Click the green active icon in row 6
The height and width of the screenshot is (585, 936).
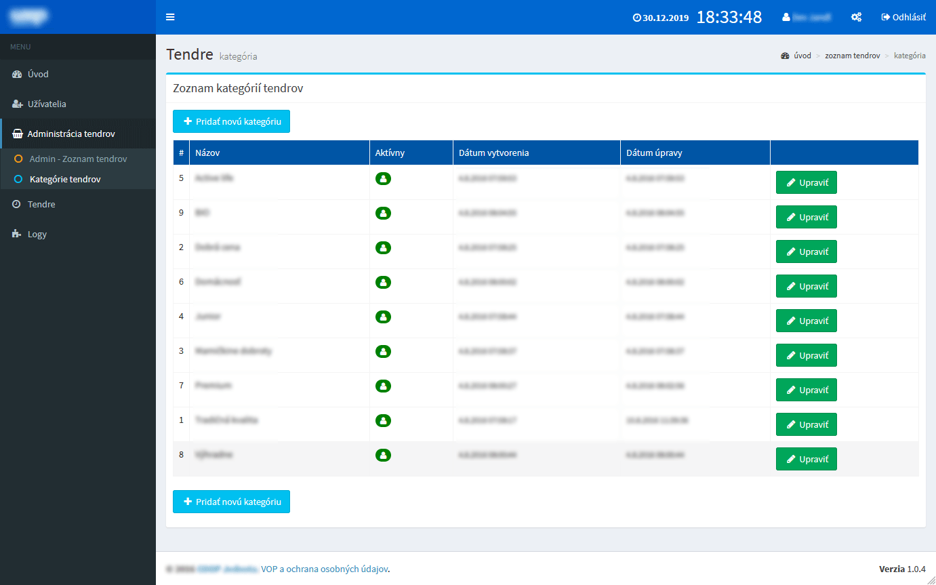383,282
